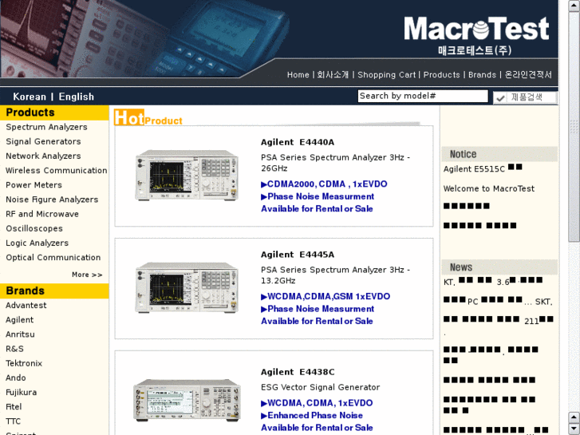Click the Agilent E4440A product image

(187, 175)
